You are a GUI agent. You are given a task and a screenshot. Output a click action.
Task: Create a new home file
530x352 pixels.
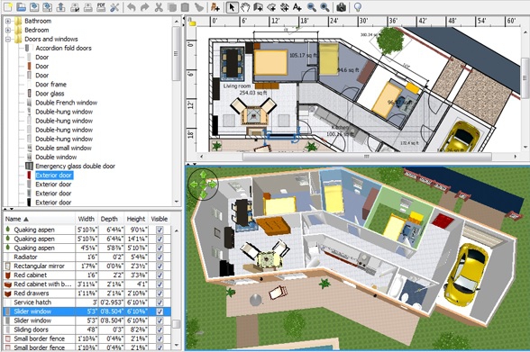(8, 6)
